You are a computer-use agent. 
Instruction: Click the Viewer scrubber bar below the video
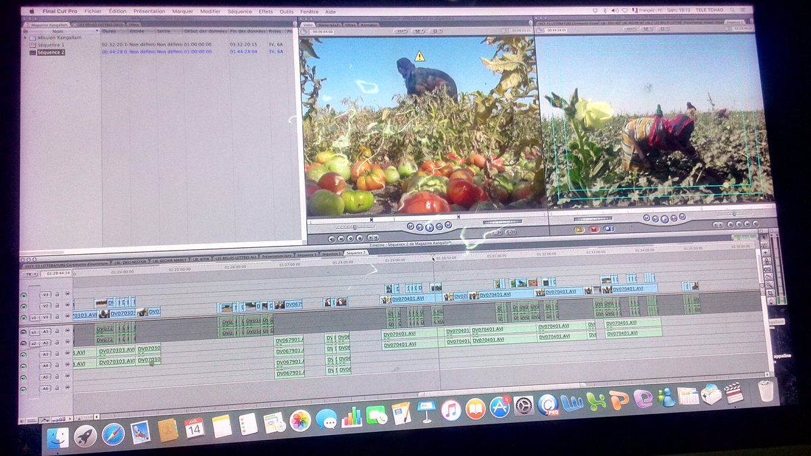[x=426, y=218]
